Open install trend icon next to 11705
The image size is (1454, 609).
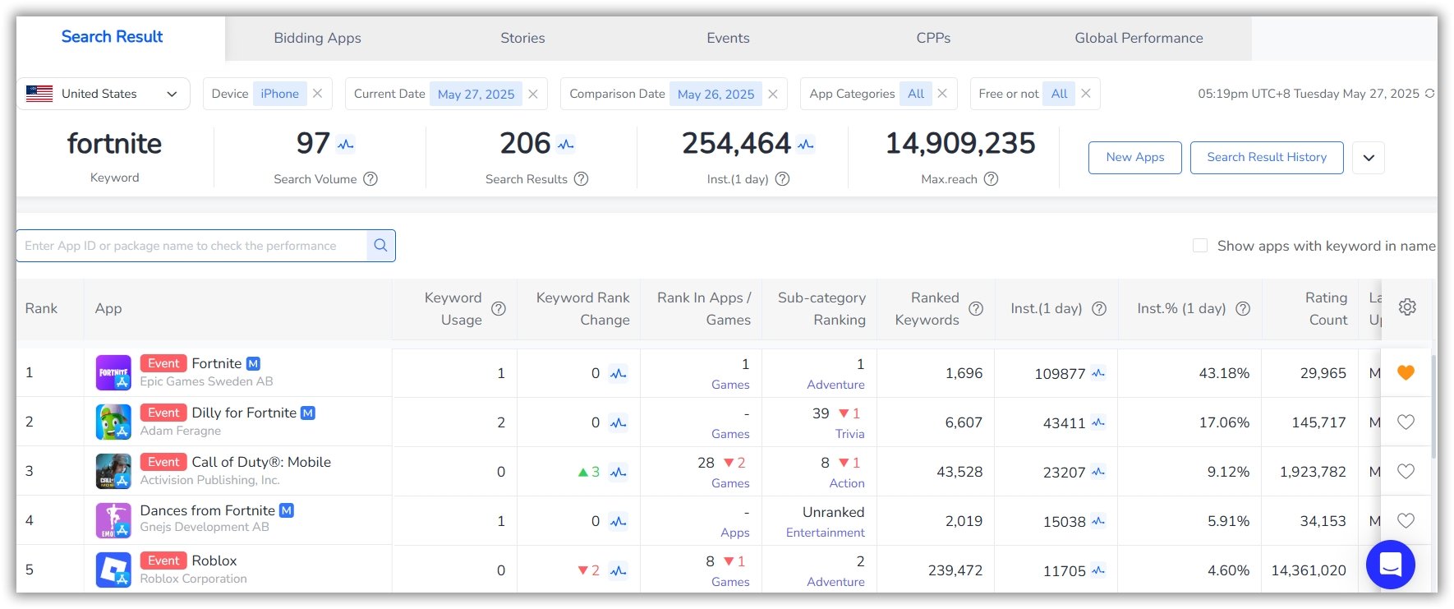coord(1098,570)
